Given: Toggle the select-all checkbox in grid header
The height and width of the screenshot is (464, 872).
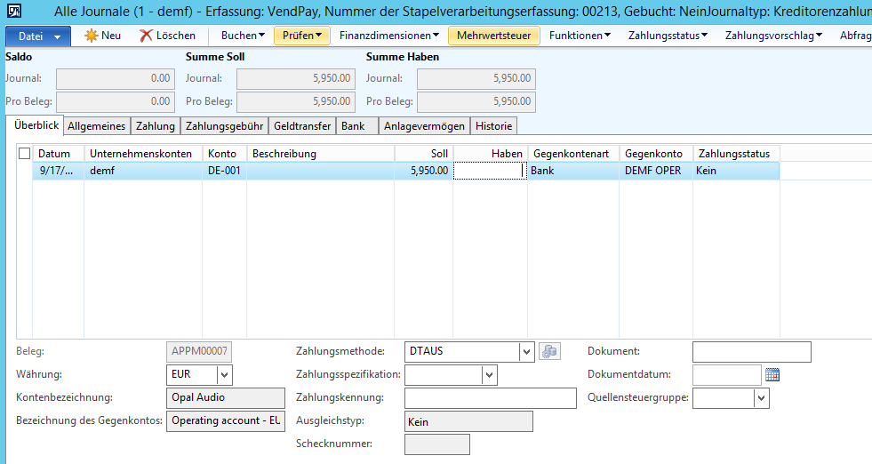Looking at the screenshot, I should [x=24, y=154].
